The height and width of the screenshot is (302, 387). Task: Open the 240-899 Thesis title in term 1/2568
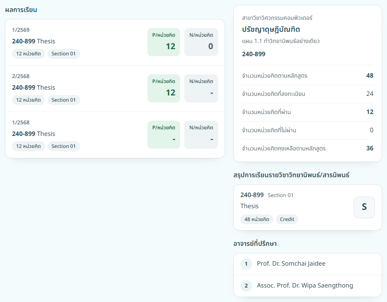click(33, 133)
